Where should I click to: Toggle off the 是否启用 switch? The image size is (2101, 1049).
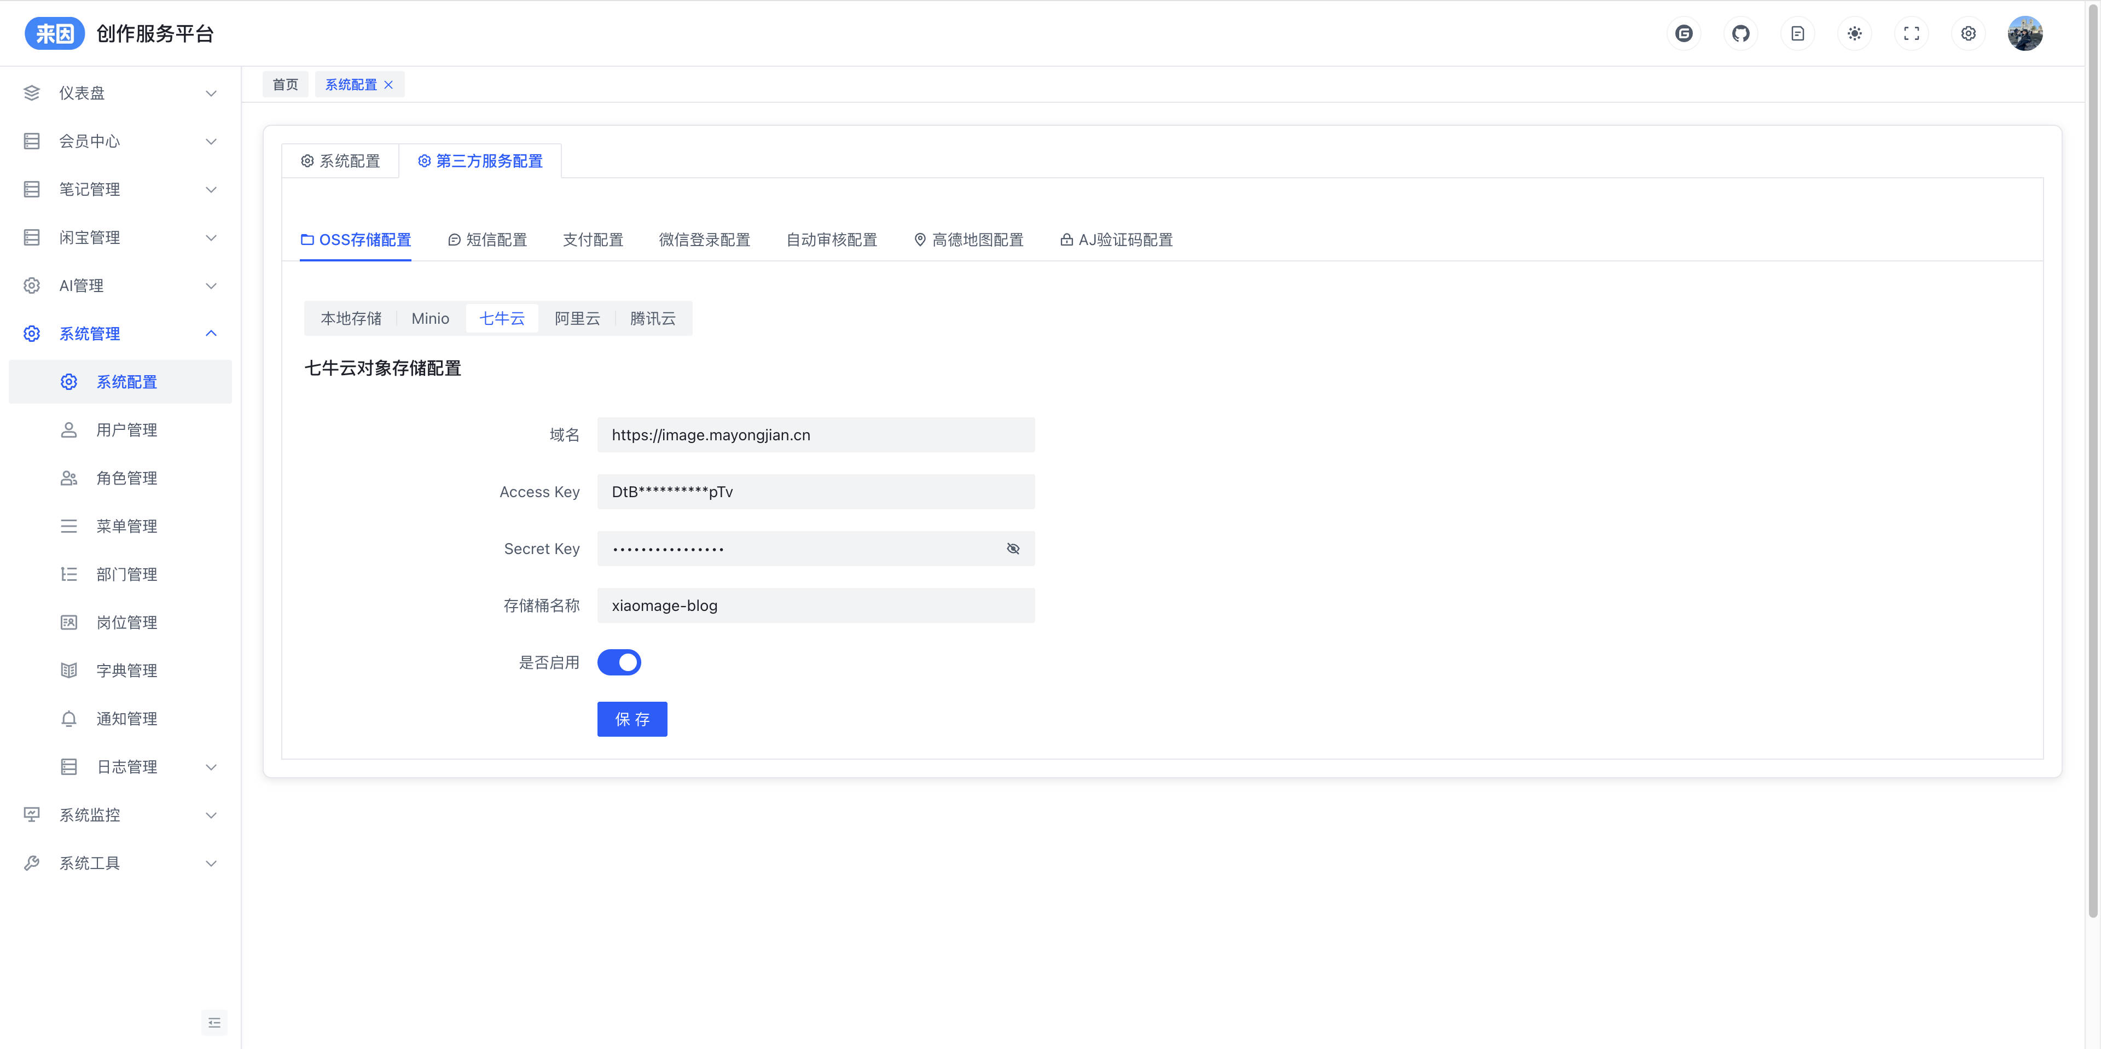coord(619,663)
